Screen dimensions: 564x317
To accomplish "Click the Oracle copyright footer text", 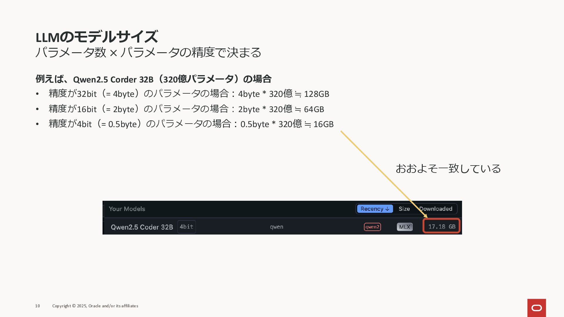I will coord(95,306).
